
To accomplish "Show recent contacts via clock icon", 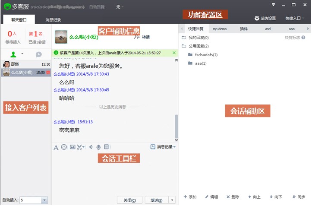I will (x=38, y=54).
